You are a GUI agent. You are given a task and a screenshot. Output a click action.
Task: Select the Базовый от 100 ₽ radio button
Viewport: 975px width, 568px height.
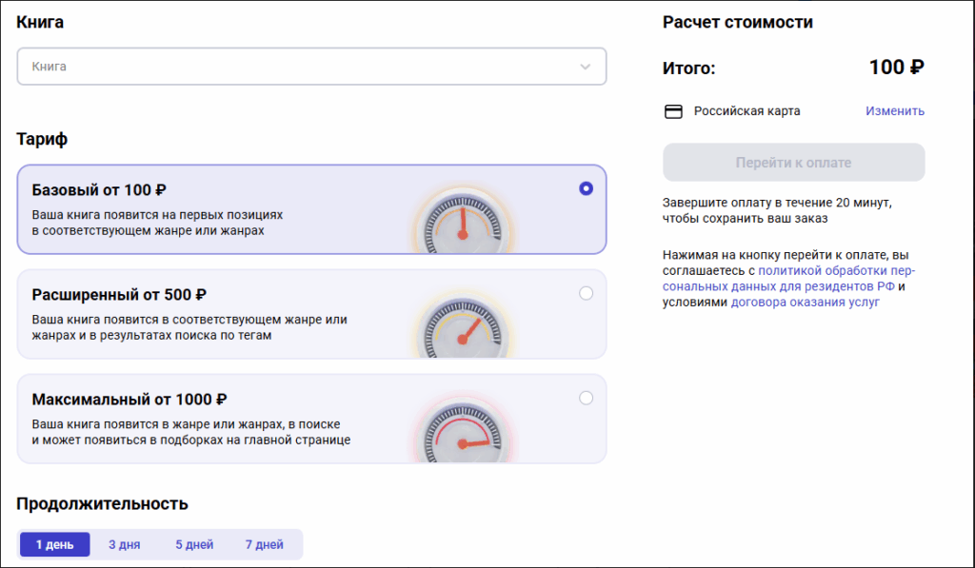point(586,188)
